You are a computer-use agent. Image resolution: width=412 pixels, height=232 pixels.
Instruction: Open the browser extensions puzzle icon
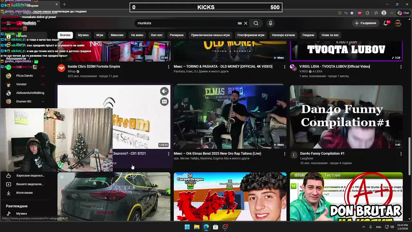(x=368, y=13)
